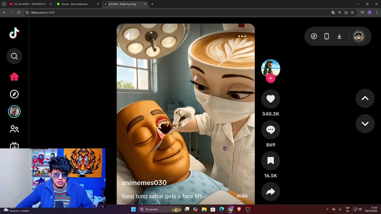Bookmark the video to favorites

[271, 160]
